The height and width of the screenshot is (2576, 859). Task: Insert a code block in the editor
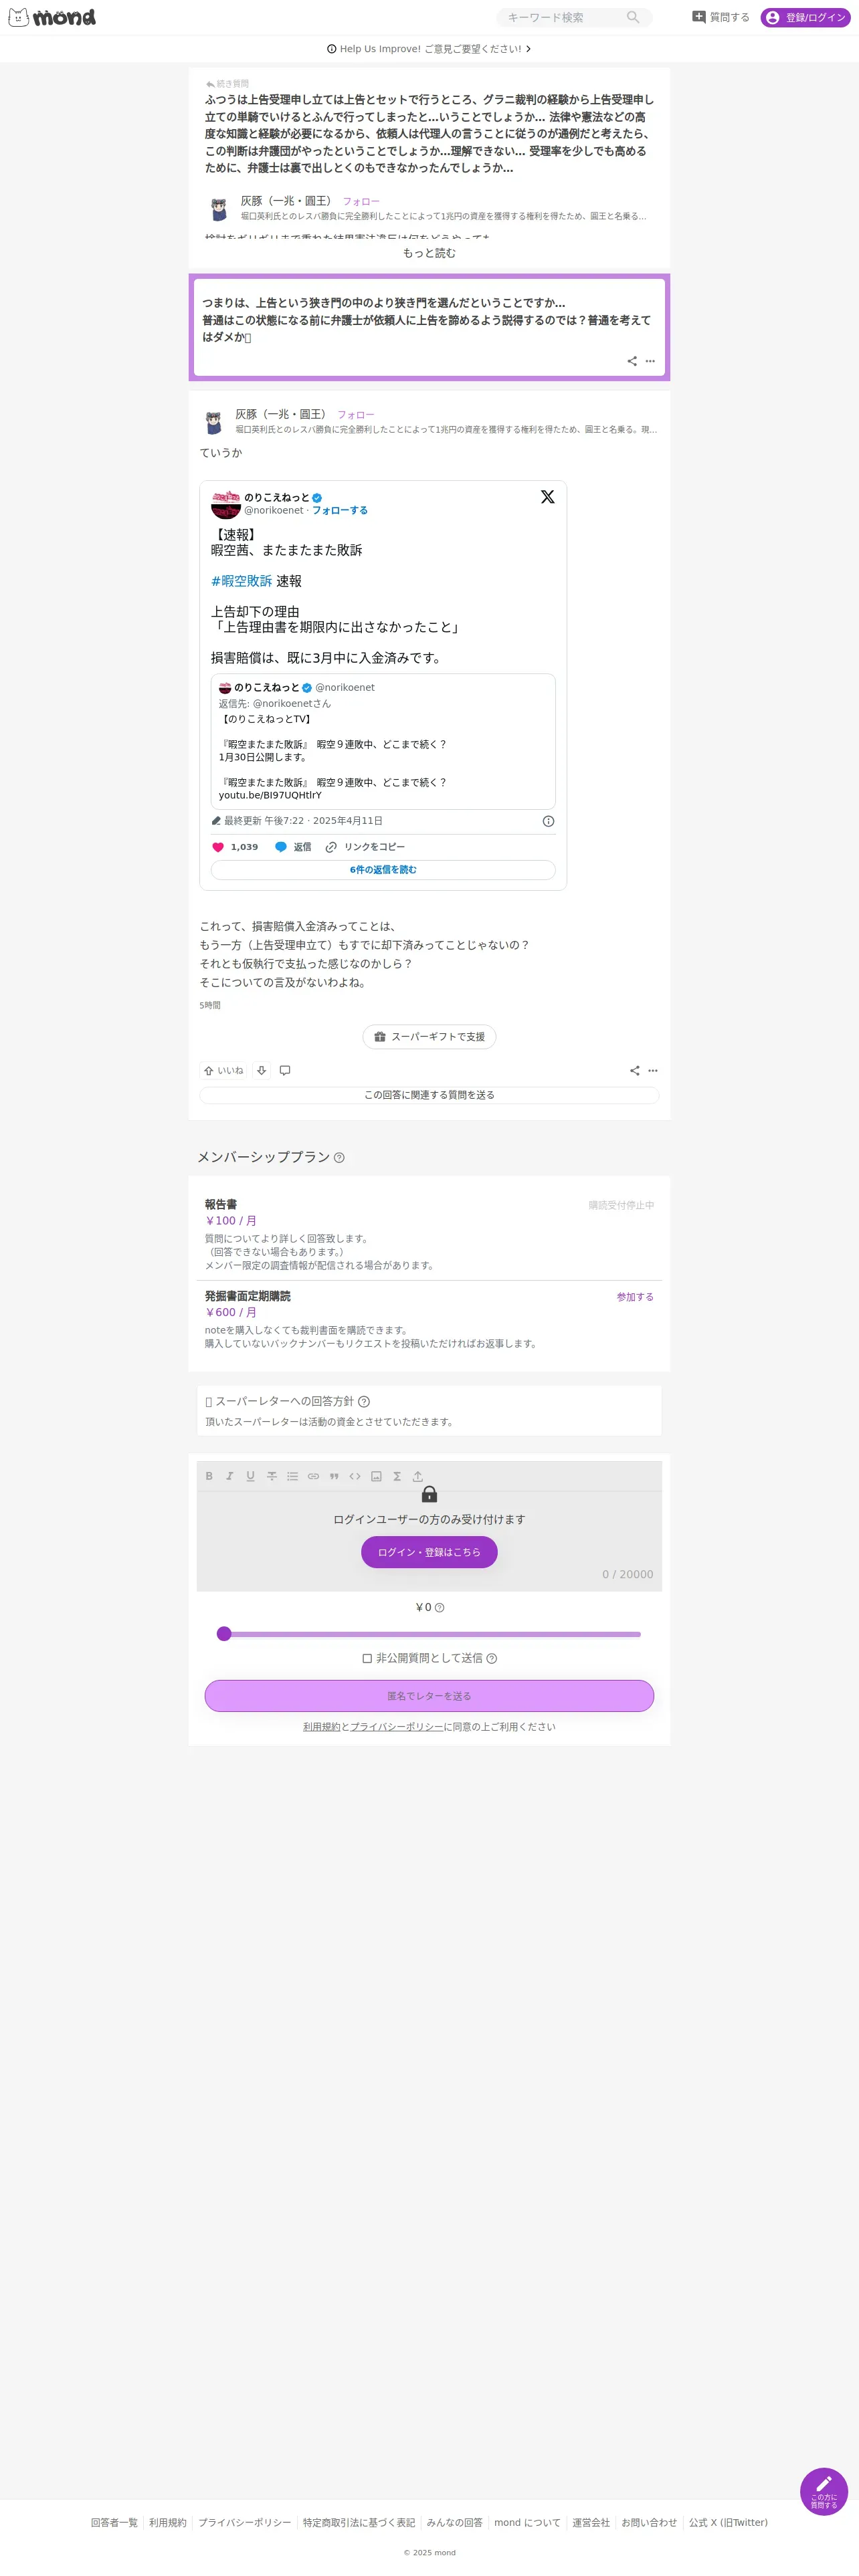coord(355,1476)
